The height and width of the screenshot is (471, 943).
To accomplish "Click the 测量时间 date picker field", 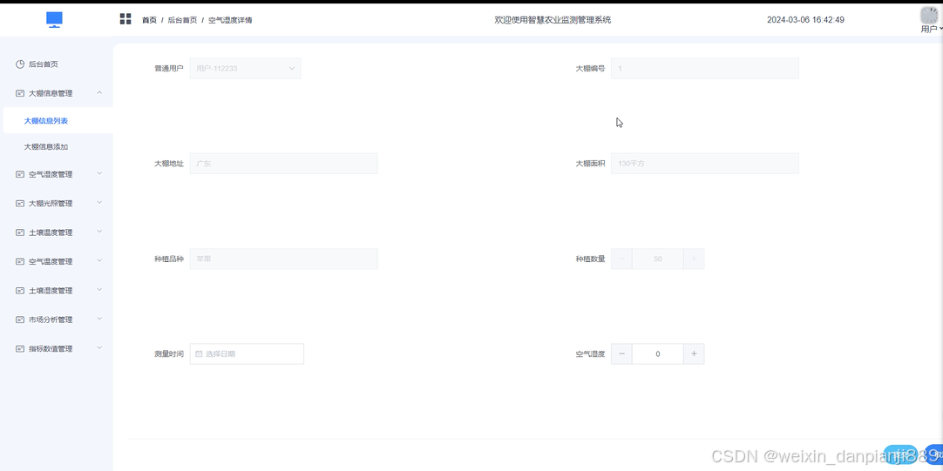I will (x=247, y=353).
